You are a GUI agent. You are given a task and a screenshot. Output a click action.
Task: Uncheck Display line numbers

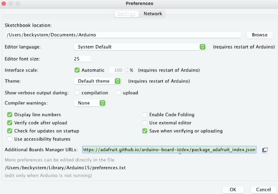(9, 115)
